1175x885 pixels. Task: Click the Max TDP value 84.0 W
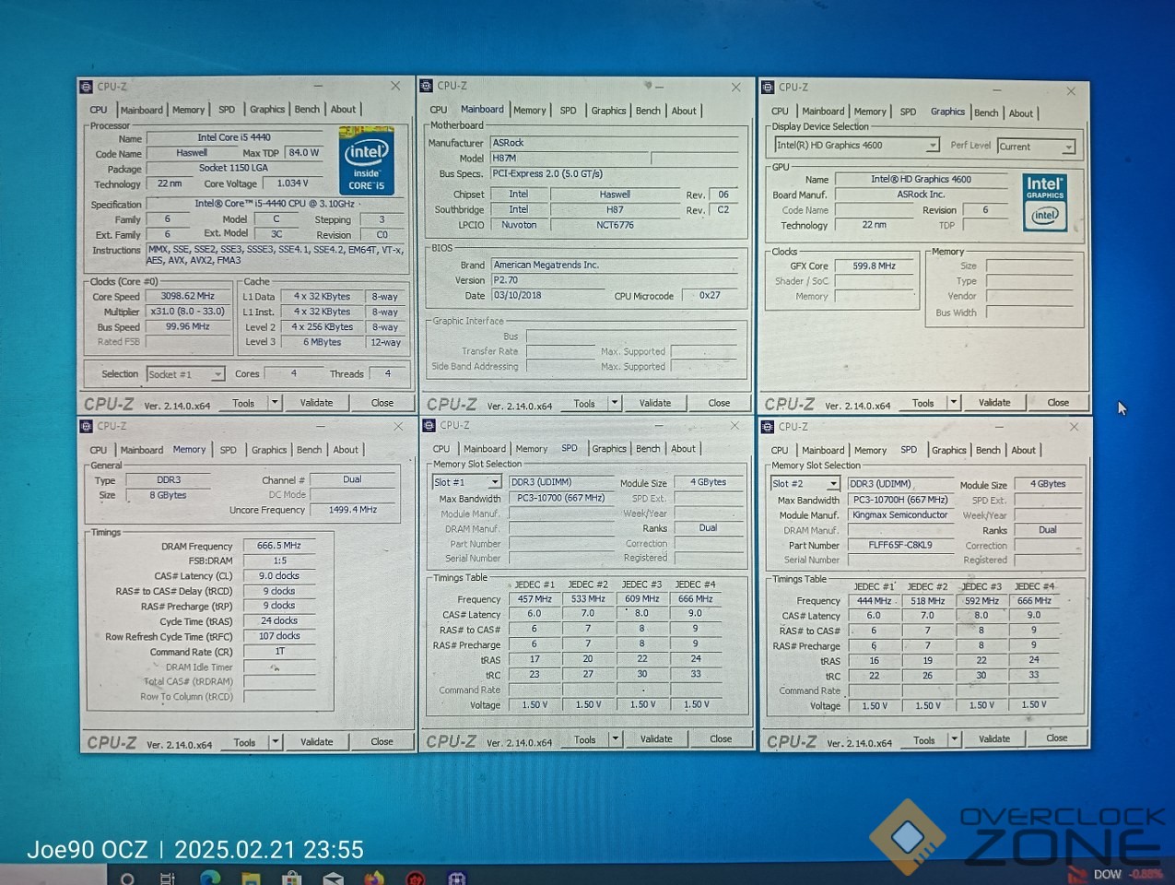tap(303, 153)
